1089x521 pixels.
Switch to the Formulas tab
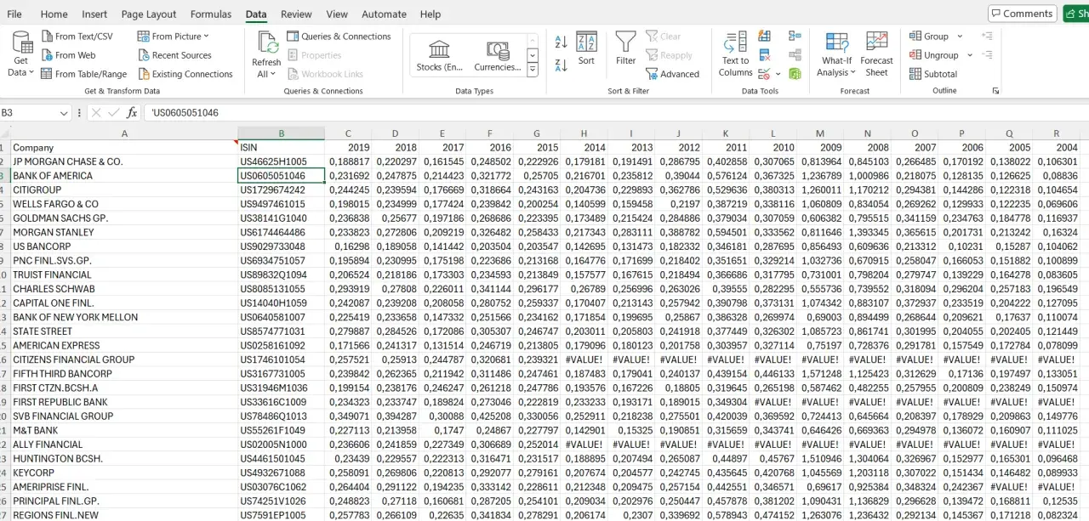(211, 14)
